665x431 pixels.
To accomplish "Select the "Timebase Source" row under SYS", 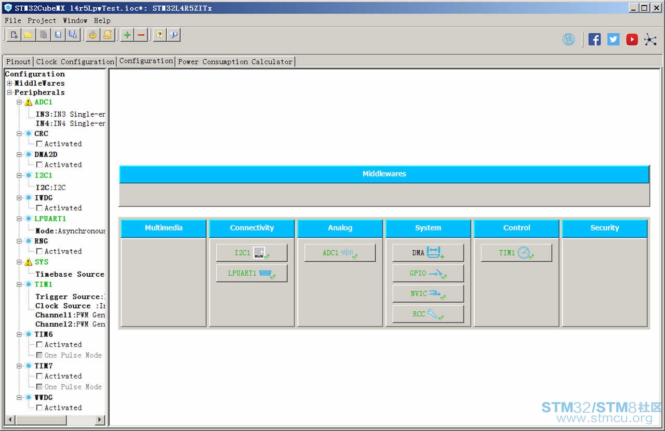I will 70,274.
